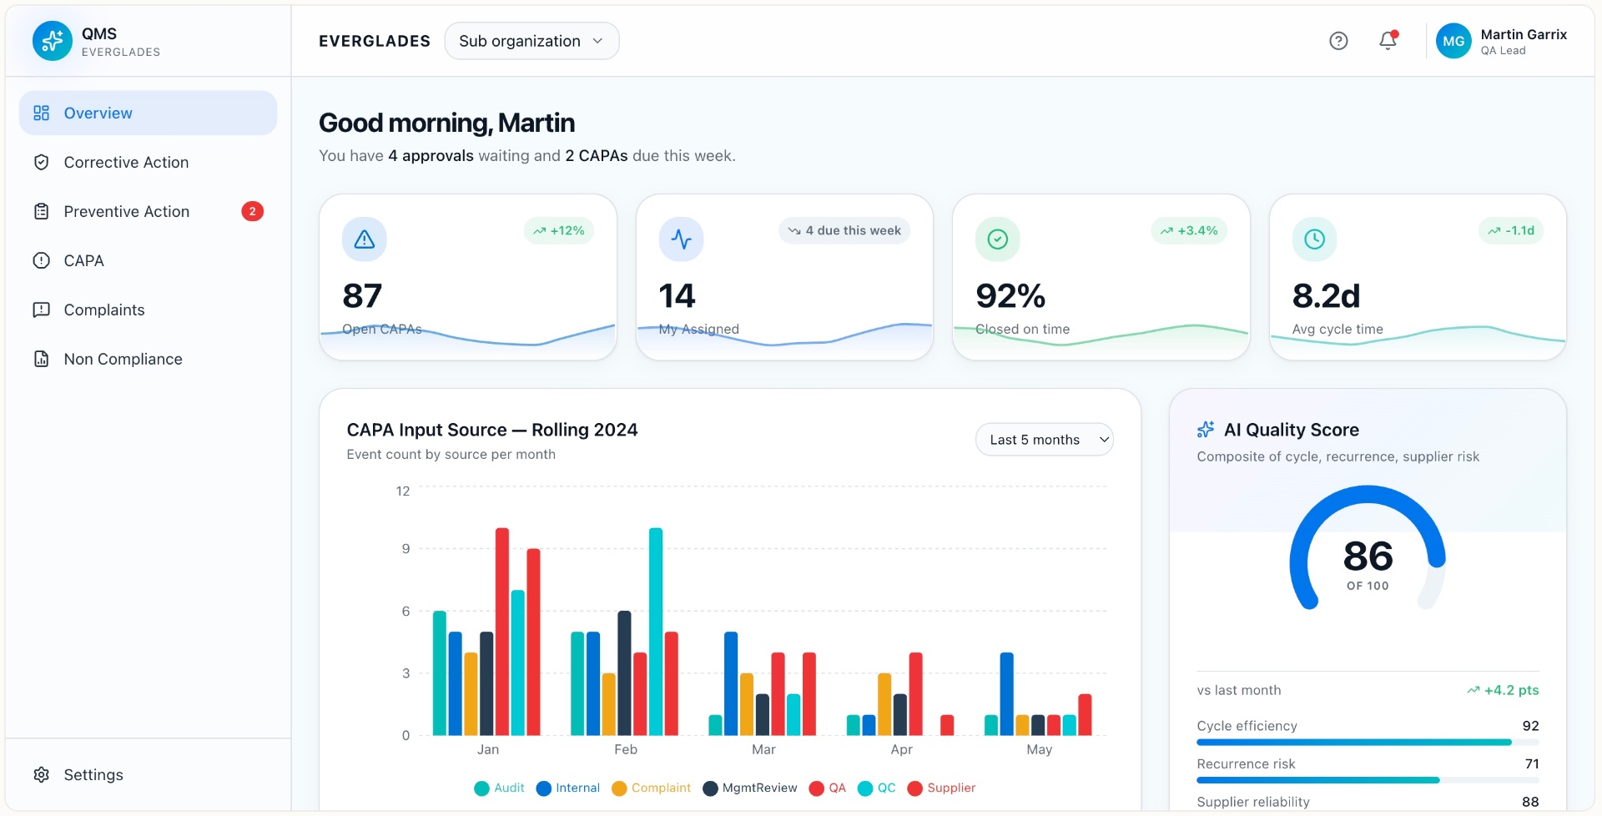
Task: Click the Supplier reliability label
Action: pyautogui.click(x=1253, y=802)
